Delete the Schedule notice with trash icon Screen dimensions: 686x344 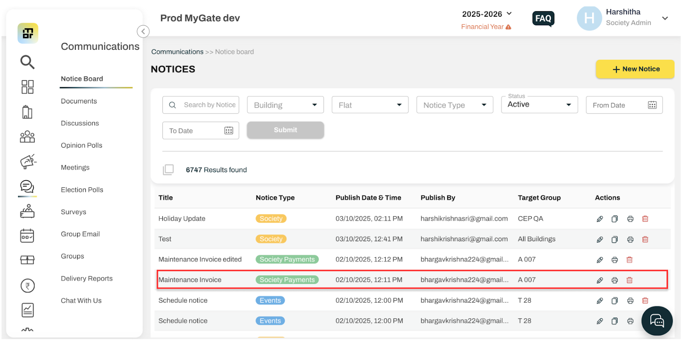click(645, 301)
